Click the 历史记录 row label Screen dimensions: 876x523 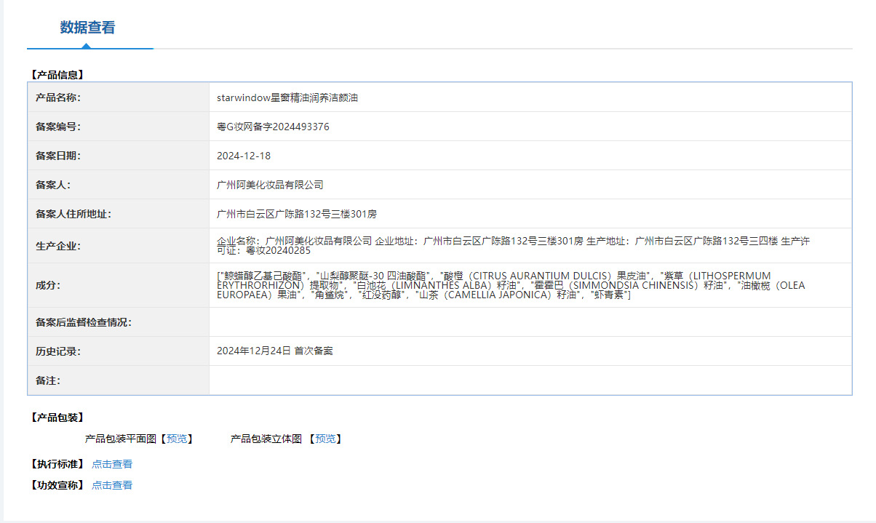pyautogui.click(x=58, y=351)
